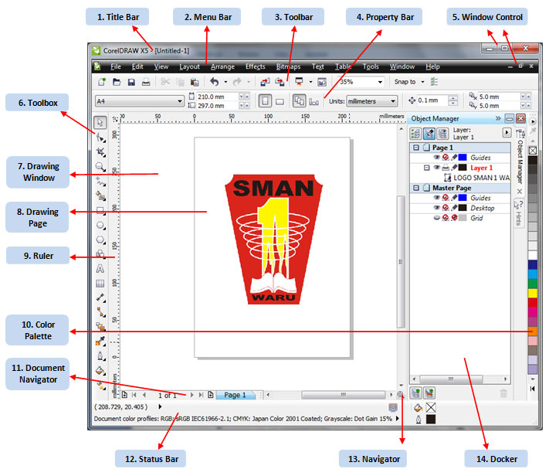Open the undo history dropdown arrow
Image resolution: width=549 pixels, height=476 pixels.
pyautogui.click(x=225, y=82)
